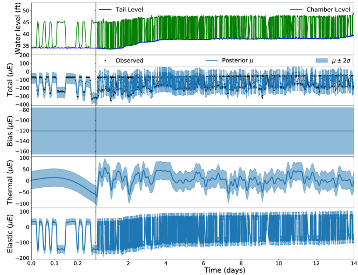Click the x-axis tick label 4

(166, 263)
